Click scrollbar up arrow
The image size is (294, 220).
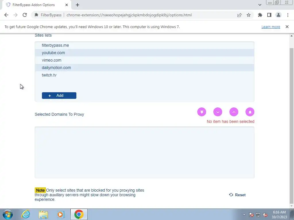coord(291,36)
